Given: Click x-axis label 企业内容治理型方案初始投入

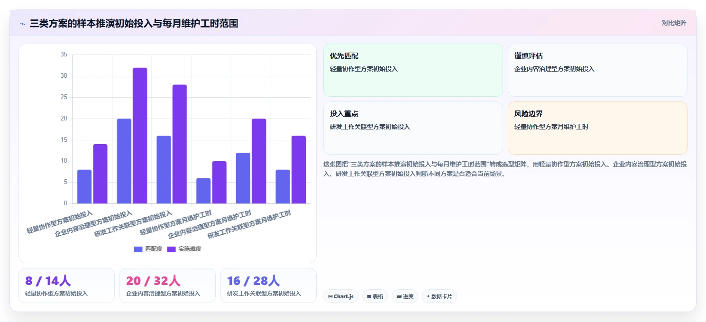Looking at the screenshot, I should pos(93,224).
